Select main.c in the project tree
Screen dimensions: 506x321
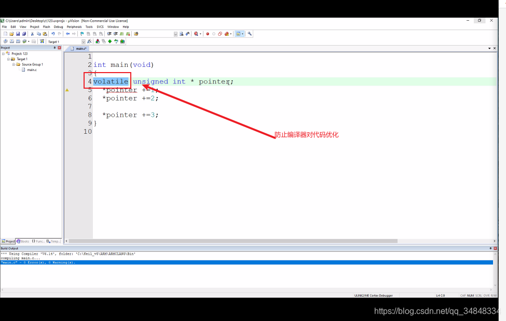(x=32, y=69)
